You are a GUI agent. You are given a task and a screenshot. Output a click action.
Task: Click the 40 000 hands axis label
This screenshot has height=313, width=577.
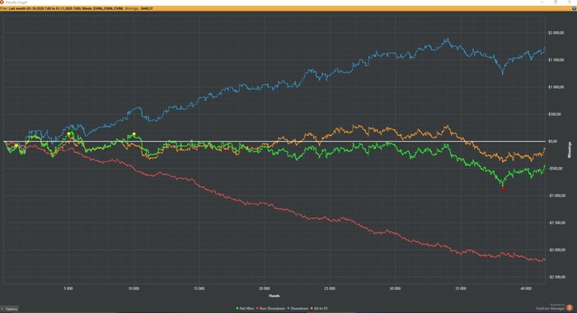point(526,289)
